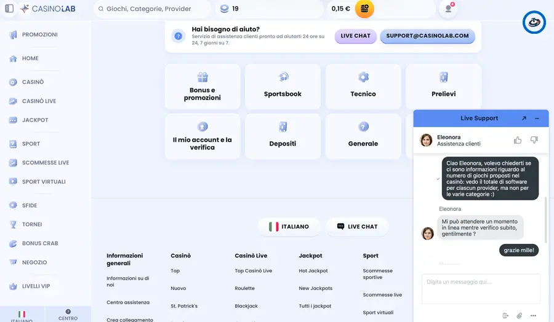The height and width of the screenshot is (322, 554).
Task: Click the blue question mark help icon
Action: 179,36
